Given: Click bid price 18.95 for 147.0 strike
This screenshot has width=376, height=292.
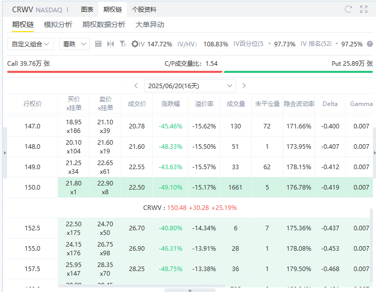Looking at the screenshot, I should point(73,122).
